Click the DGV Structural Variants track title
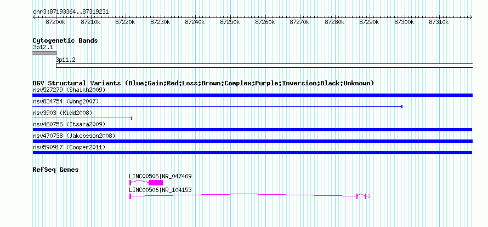The width and height of the screenshot is (488, 227). [x=203, y=83]
